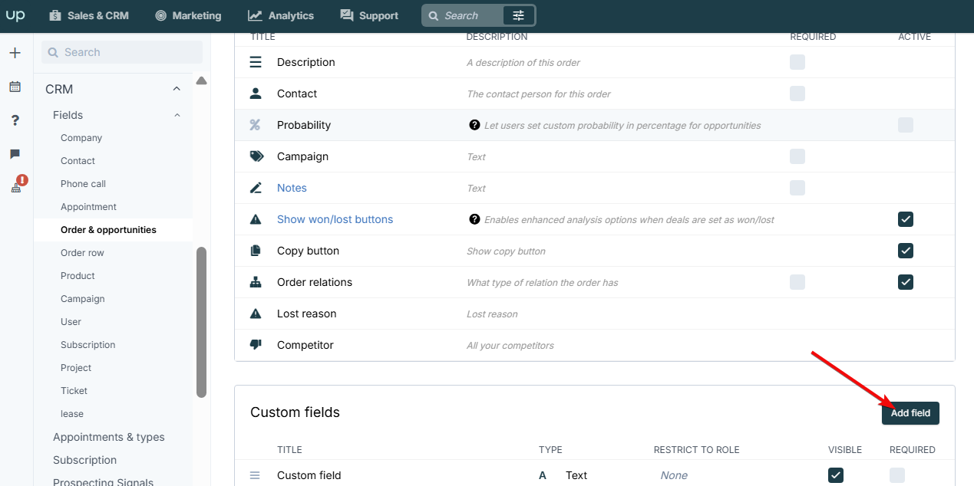Open Restrict to role 'None' dropdown
Screen dimensions: 974x486
674,475
